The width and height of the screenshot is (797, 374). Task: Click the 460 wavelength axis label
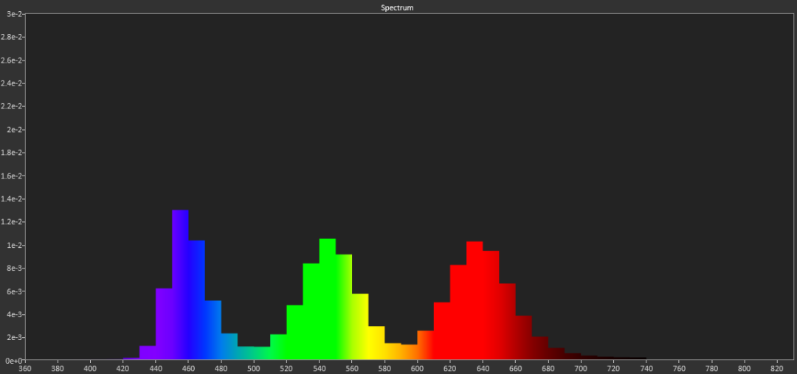pos(189,368)
